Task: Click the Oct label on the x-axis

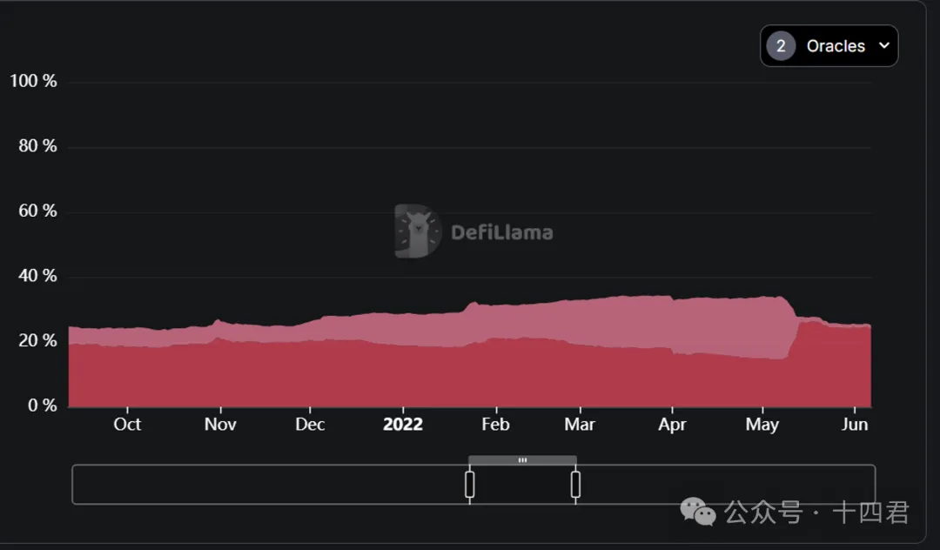Action: click(127, 424)
